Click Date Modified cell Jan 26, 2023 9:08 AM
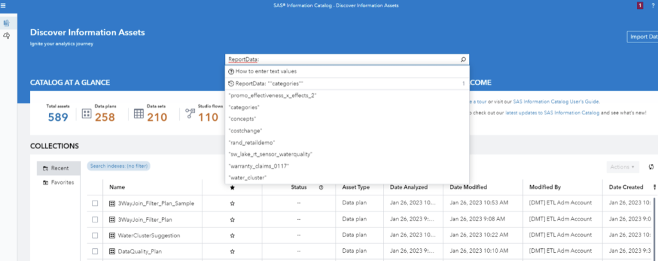This screenshot has width=658, height=261. click(477, 219)
